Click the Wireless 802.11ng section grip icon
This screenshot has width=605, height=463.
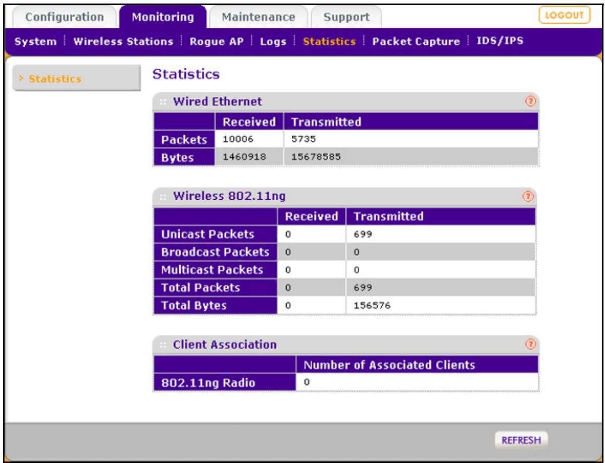click(163, 197)
